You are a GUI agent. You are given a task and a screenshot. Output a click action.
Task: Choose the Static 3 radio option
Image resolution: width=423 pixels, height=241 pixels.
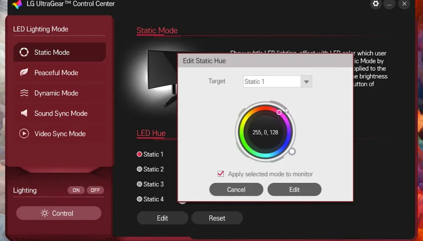coord(140,184)
